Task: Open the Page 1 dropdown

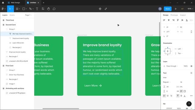Action: (x=28, y=15)
